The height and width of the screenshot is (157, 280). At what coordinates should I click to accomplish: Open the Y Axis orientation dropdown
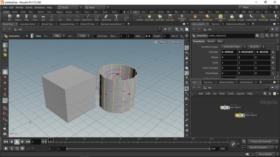pyautogui.click(x=84, y=36)
